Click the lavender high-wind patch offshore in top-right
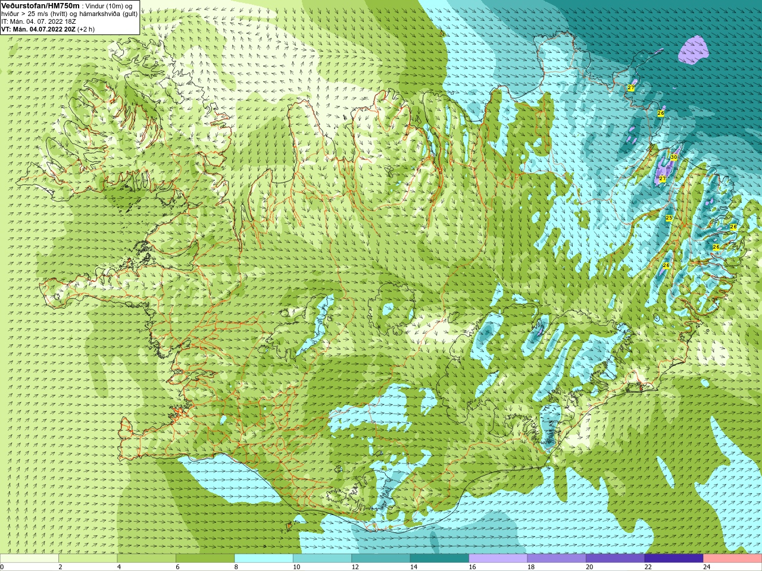 point(693,51)
